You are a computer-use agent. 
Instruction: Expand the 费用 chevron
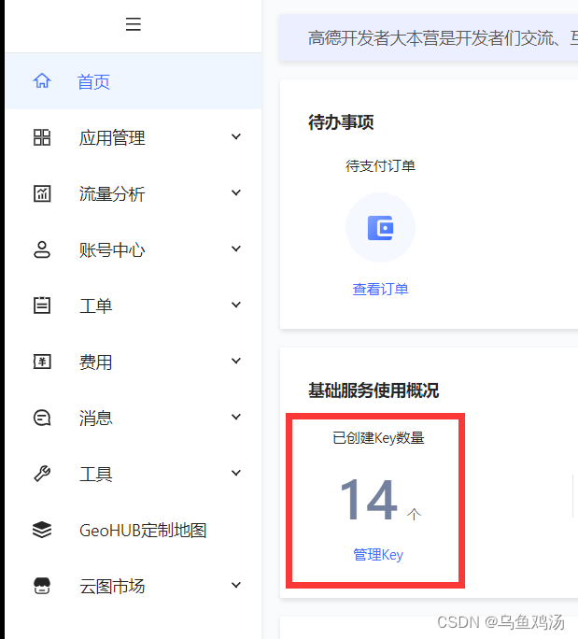(236, 361)
